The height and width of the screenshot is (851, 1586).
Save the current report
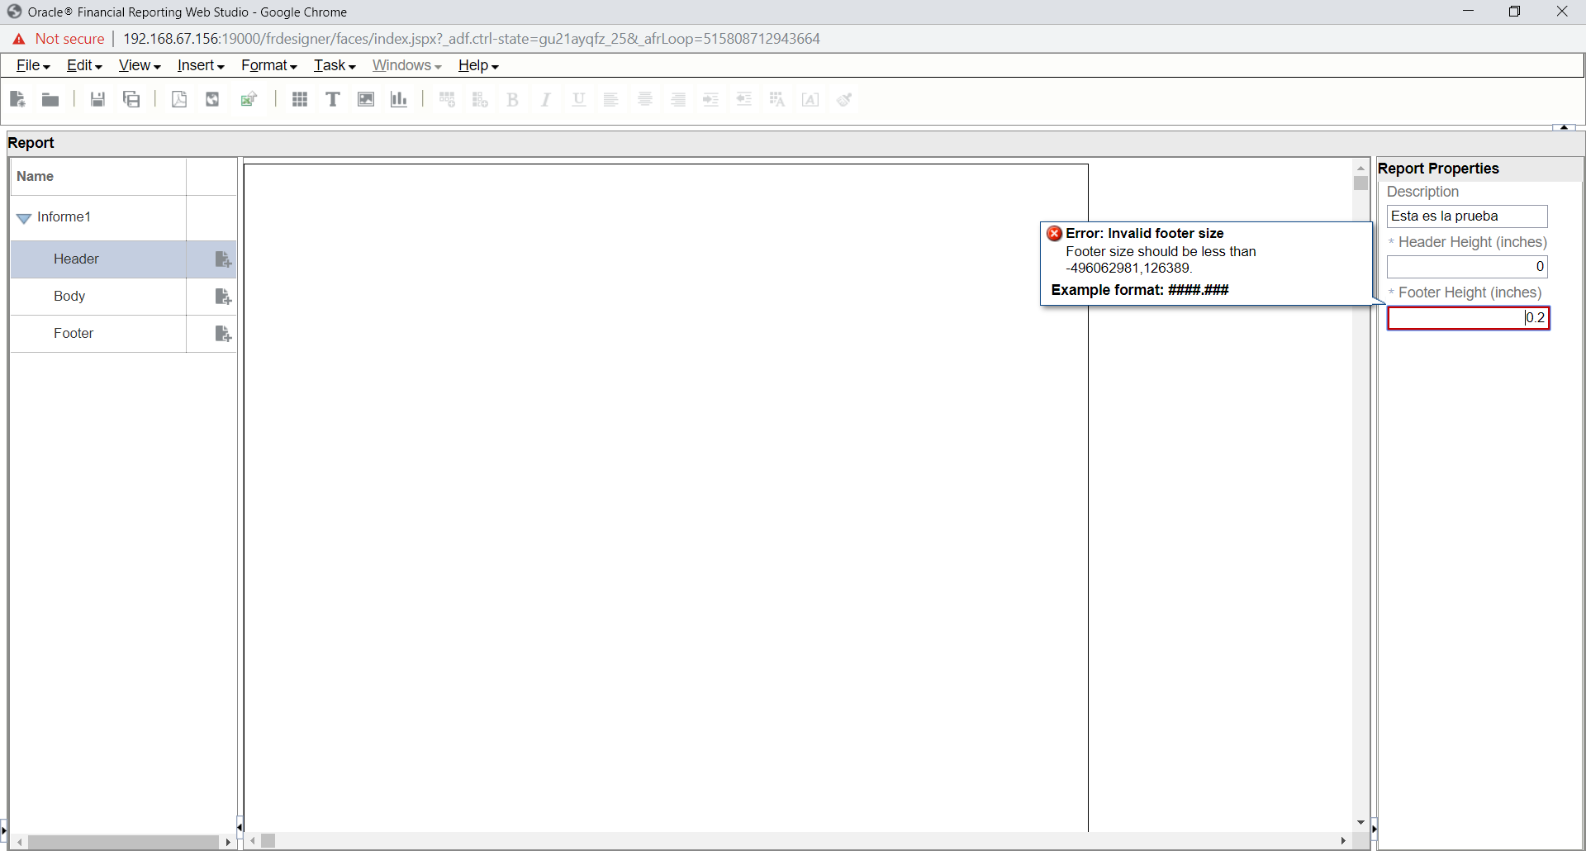97,99
